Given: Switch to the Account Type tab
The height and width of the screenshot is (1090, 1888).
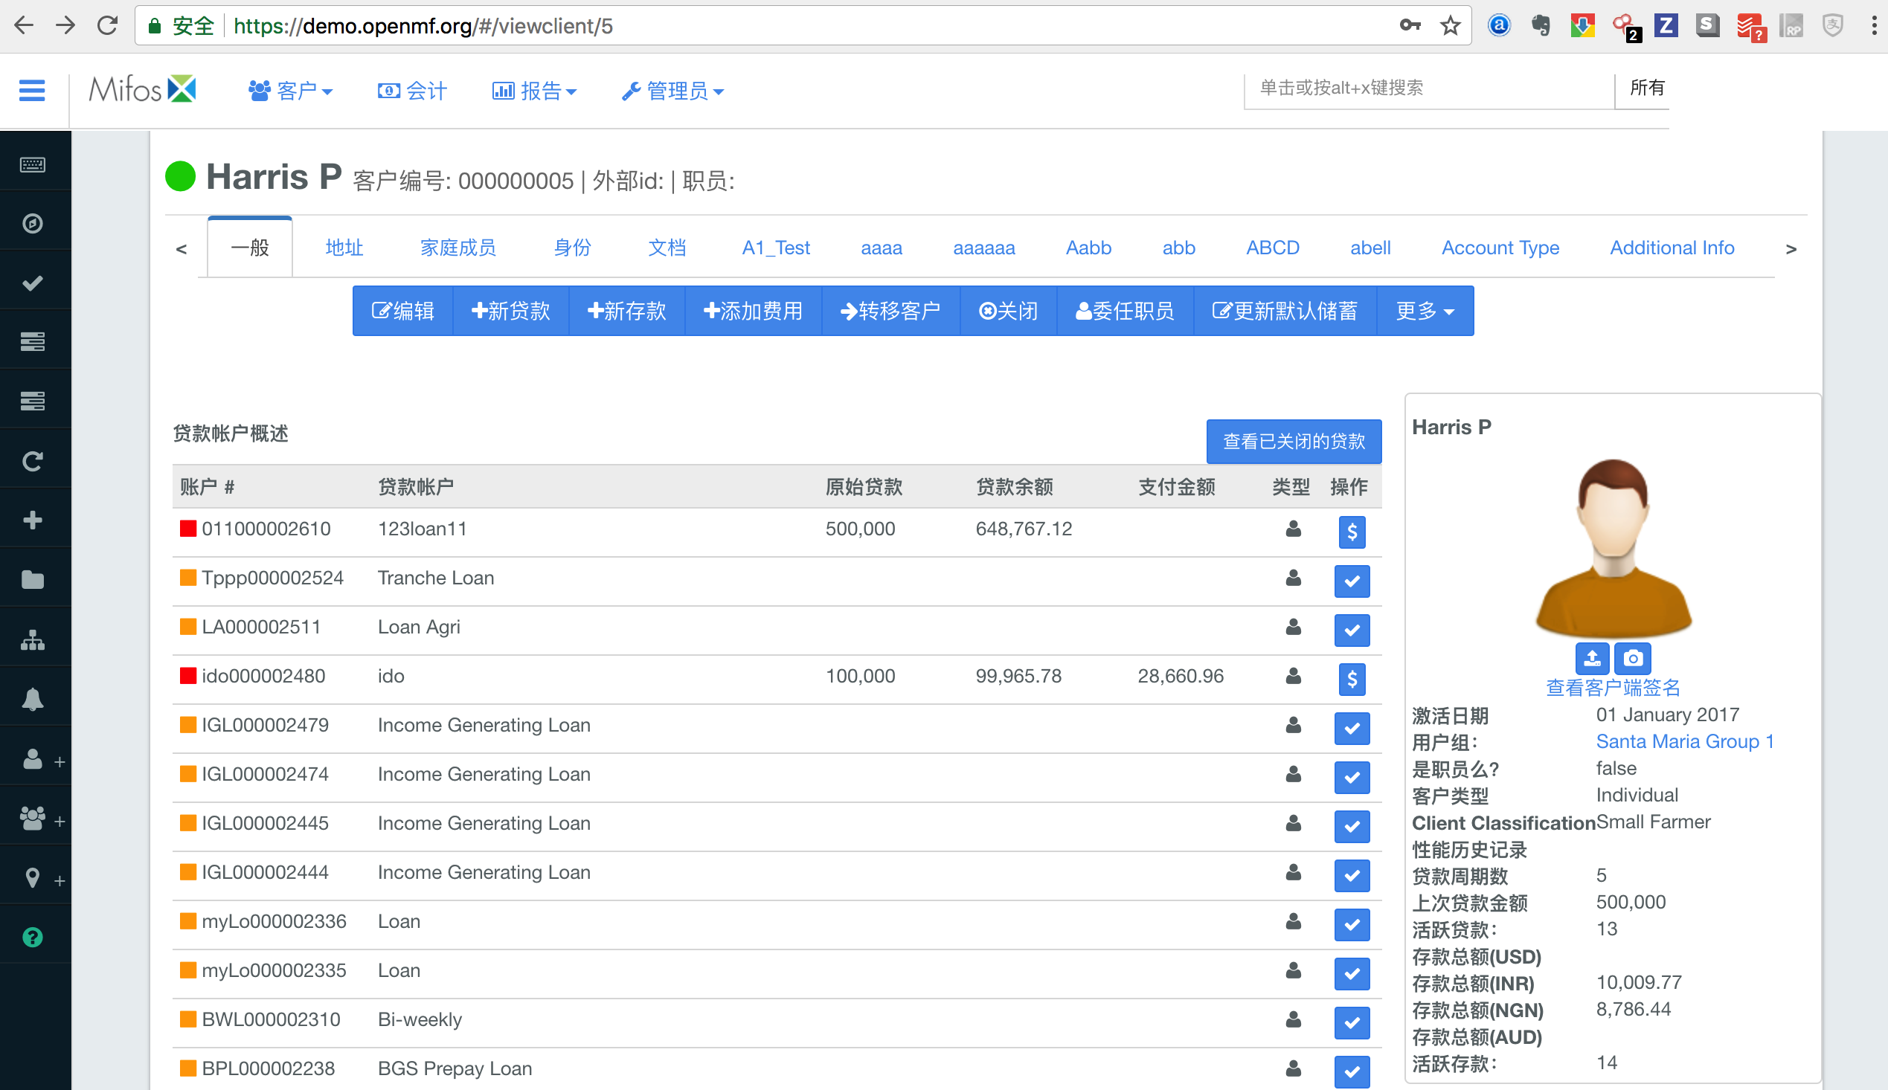Looking at the screenshot, I should tap(1500, 248).
